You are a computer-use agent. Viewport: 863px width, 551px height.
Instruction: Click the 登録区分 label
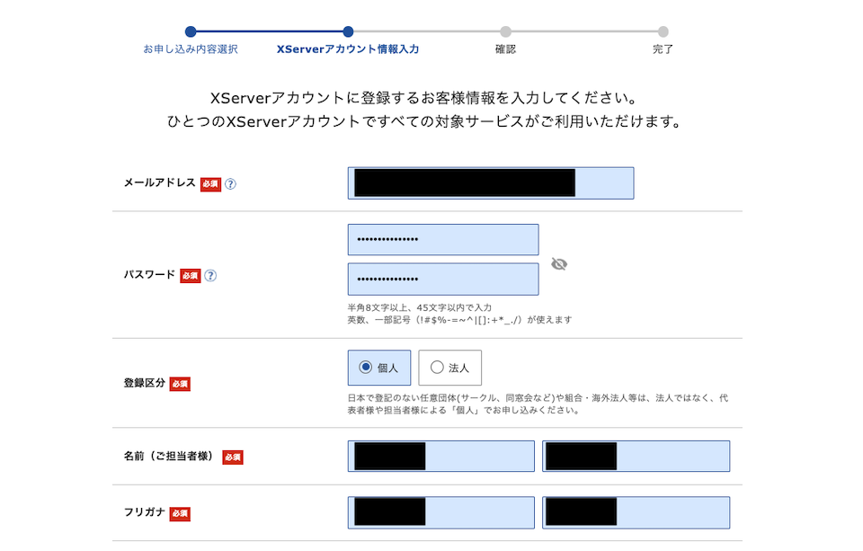tap(144, 383)
